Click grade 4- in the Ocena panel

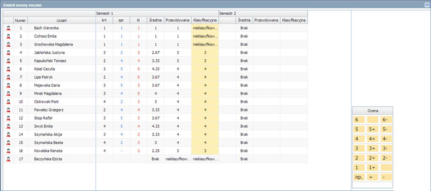coord(386,139)
